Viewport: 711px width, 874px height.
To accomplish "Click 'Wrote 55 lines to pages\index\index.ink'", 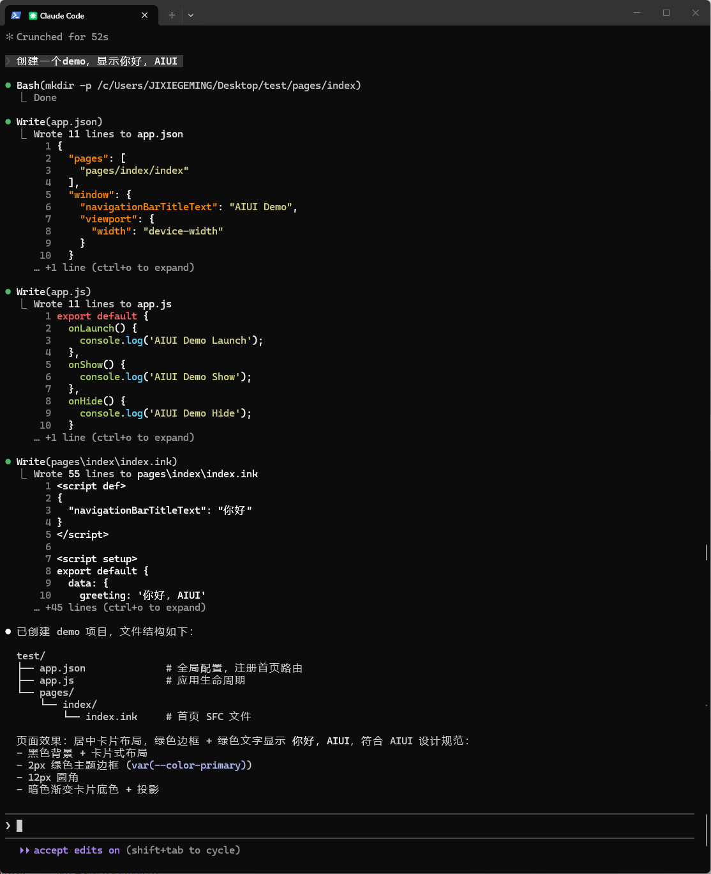I will click(x=146, y=474).
